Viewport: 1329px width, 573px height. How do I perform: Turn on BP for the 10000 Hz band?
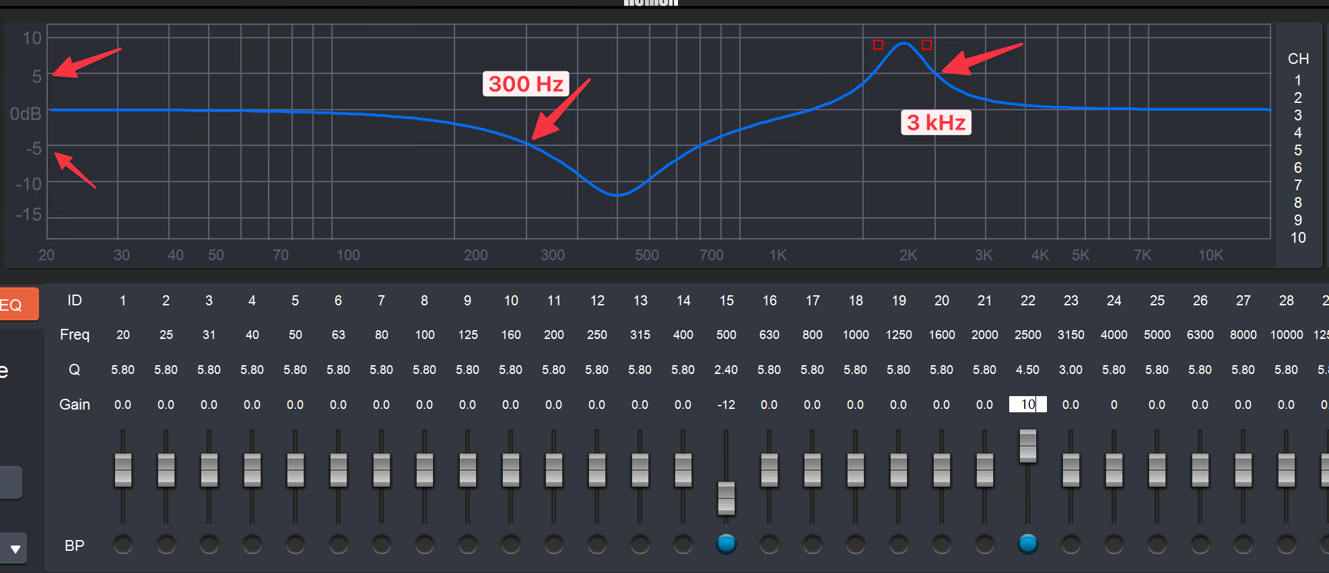(x=1286, y=544)
